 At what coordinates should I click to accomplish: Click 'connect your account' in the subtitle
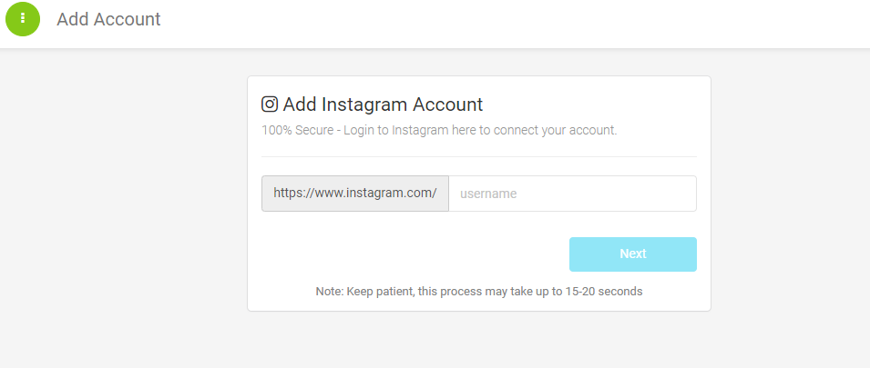click(555, 131)
